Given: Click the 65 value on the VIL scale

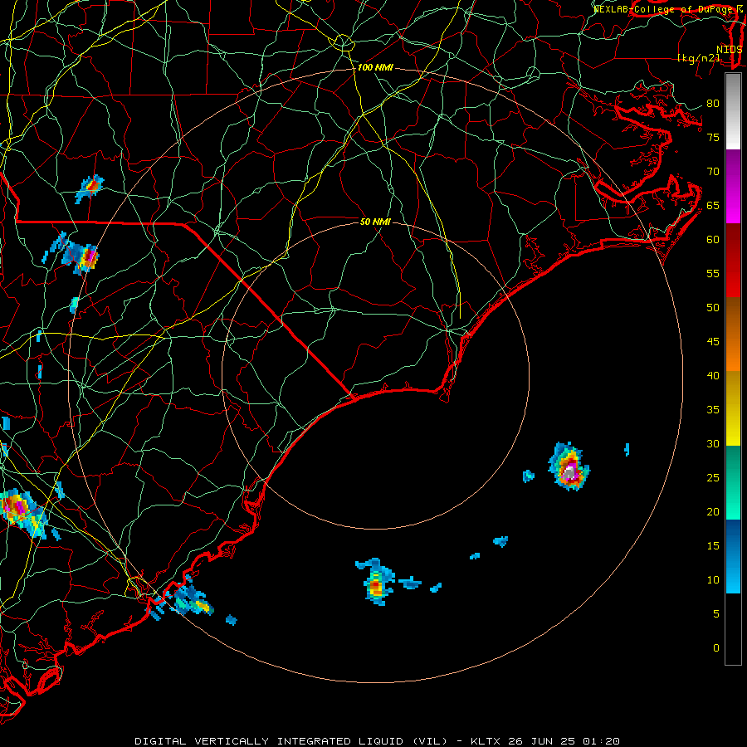Looking at the screenshot, I should click(x=713, y=205).
